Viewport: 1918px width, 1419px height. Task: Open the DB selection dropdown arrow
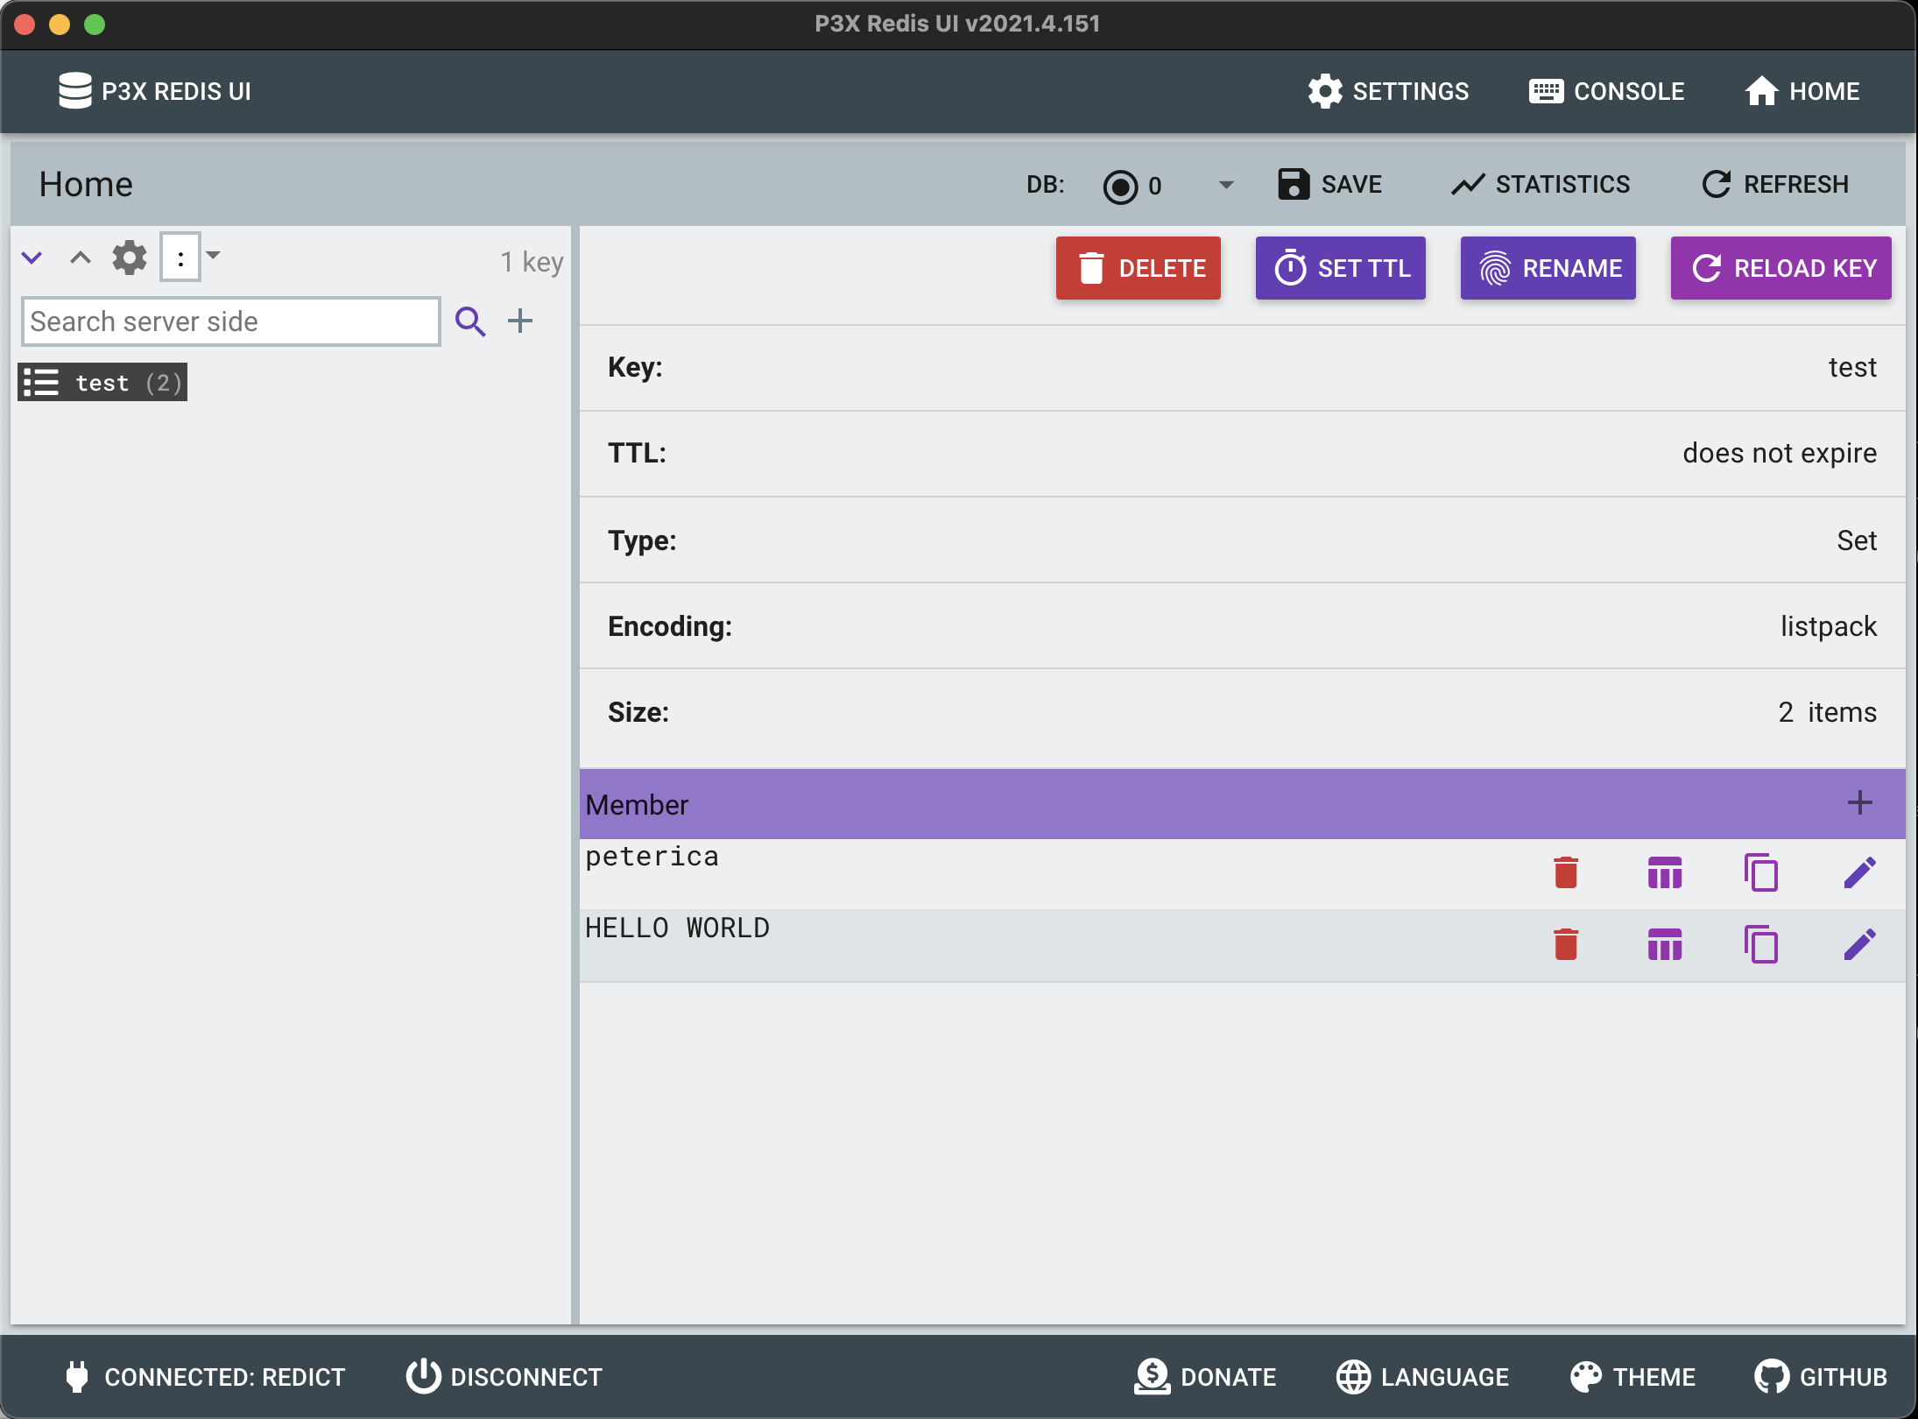1226,185
